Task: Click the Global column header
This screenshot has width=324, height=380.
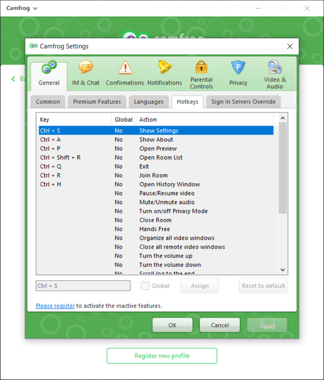Action: (x=124, y=120)
